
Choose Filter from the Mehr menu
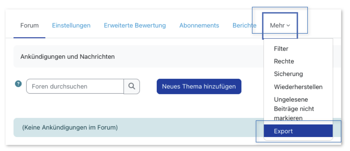point(281,49)
